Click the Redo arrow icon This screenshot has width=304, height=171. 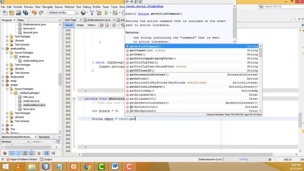41,13
